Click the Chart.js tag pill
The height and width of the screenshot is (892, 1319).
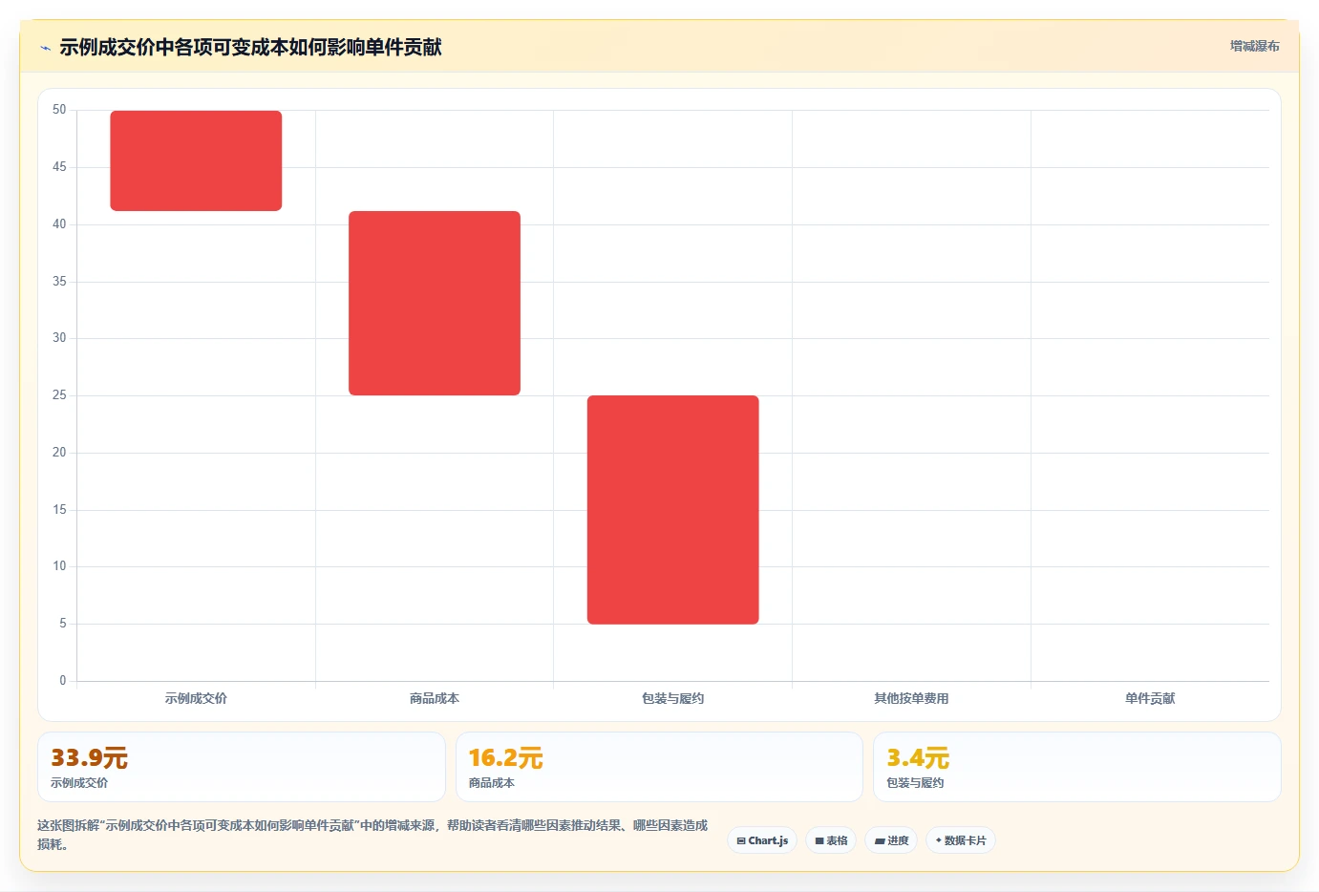(x=762, y=840)
